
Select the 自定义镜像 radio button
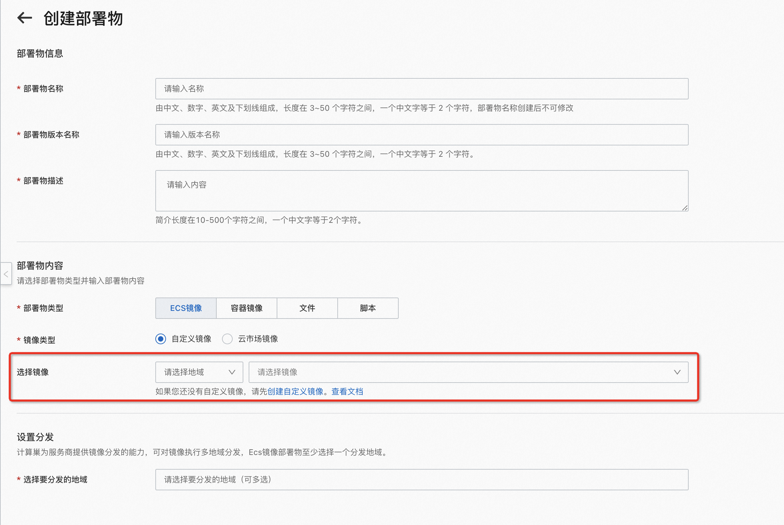pyautogui.click(x=161, y=339)
